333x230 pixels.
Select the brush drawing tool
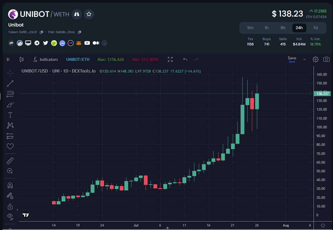pyautogui.click(x=10, y=105)
